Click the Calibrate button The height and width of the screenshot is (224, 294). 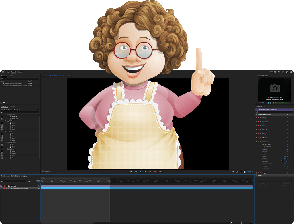[x=261, y=103]
